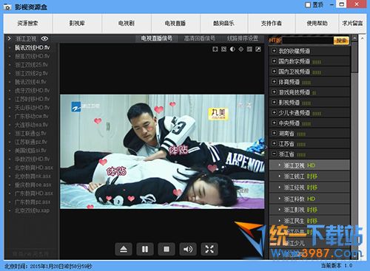This screenshot has width=370, height=271.
Task: Stop playback with the square stop button
Action: click(x=166, y=249)
